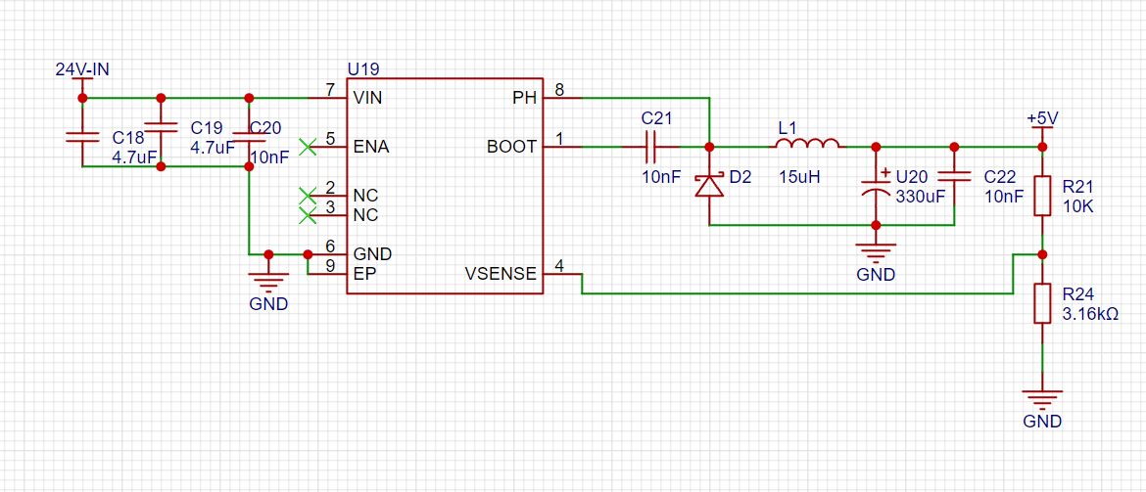Screen dimensions: 1146x492
Task: Select the R24 resistor symbol
Action: click(x=1042, y=303)
